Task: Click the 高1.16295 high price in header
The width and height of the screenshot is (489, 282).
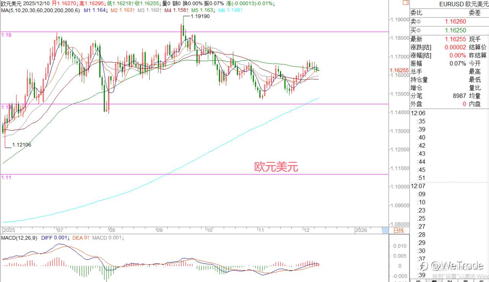Action: click(93, 3)
